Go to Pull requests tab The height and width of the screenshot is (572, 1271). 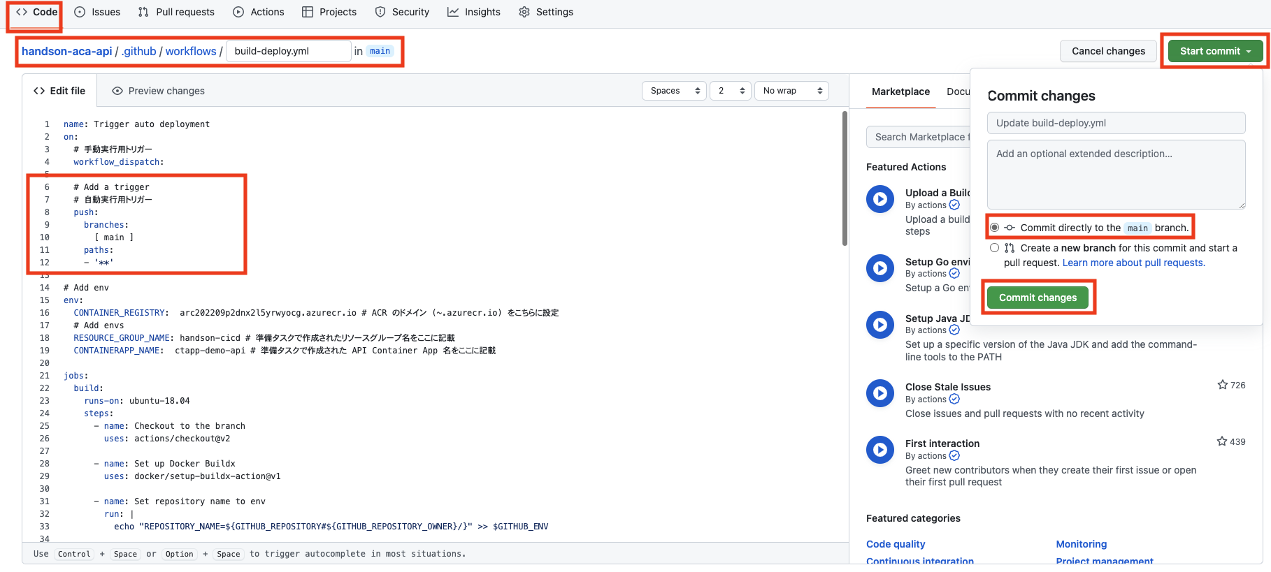point(176,12)
